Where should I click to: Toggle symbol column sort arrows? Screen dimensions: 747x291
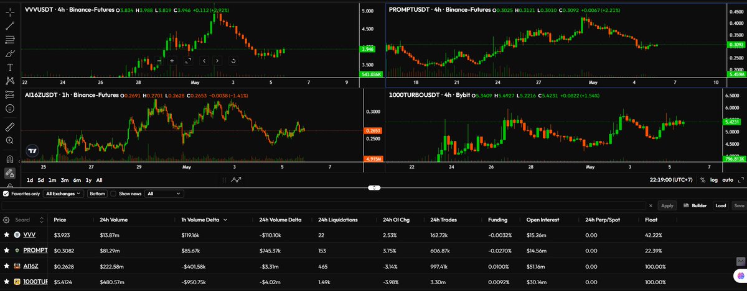pos(42,220)
